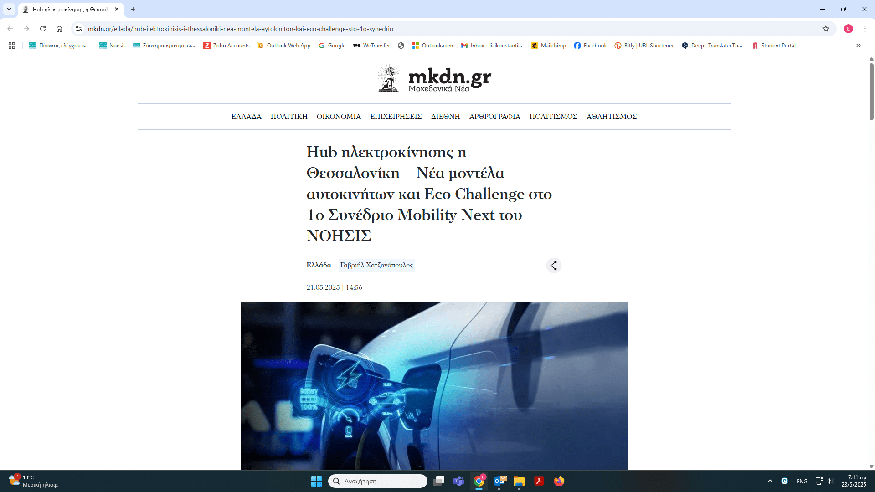Screen dimensions: 875x492
Task: Expand the tab search dropdown
Action: [9, 9]
